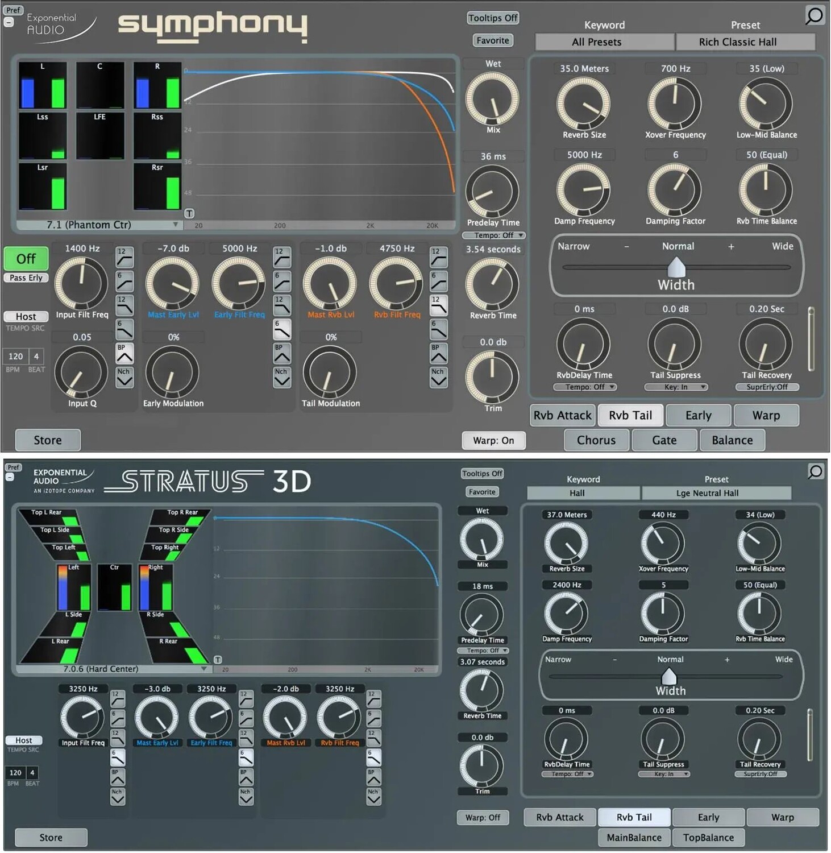Click Favorite button in Stratus 3D
831x853 pixels.
[482, 492]
